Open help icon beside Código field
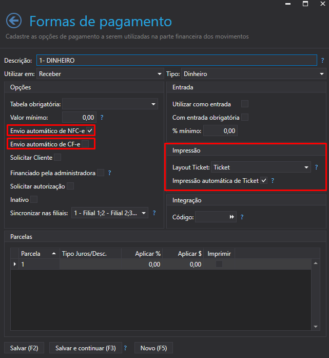The image size is (329, 358). tap(242, 217)
